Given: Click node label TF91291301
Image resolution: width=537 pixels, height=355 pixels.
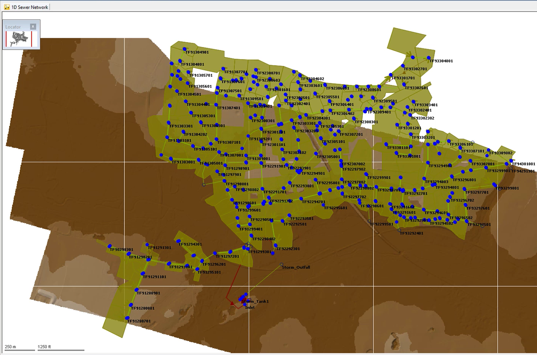Looking at the screenshot, I should tap(159, 247).
